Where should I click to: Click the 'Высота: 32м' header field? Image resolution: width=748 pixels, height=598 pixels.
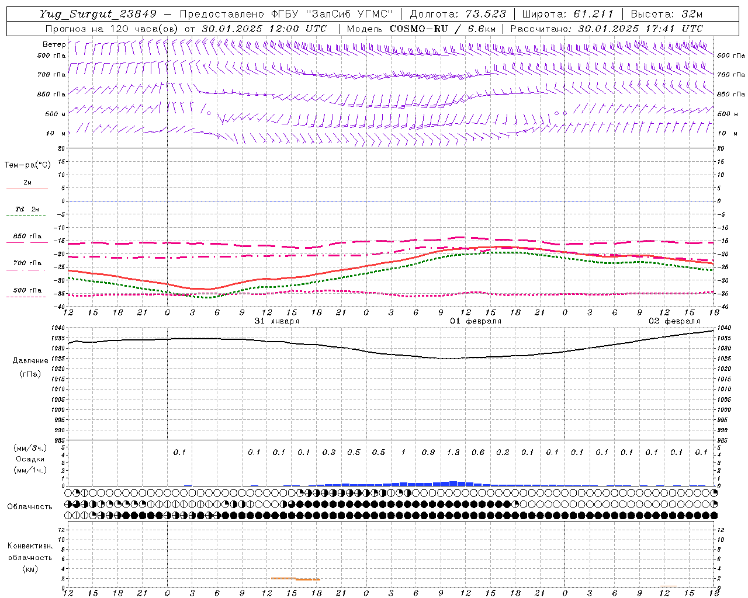click(x=666, y=14)
